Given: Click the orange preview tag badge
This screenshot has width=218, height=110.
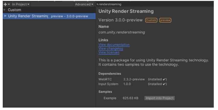Looking at the screenshot, I should point(165,20).
